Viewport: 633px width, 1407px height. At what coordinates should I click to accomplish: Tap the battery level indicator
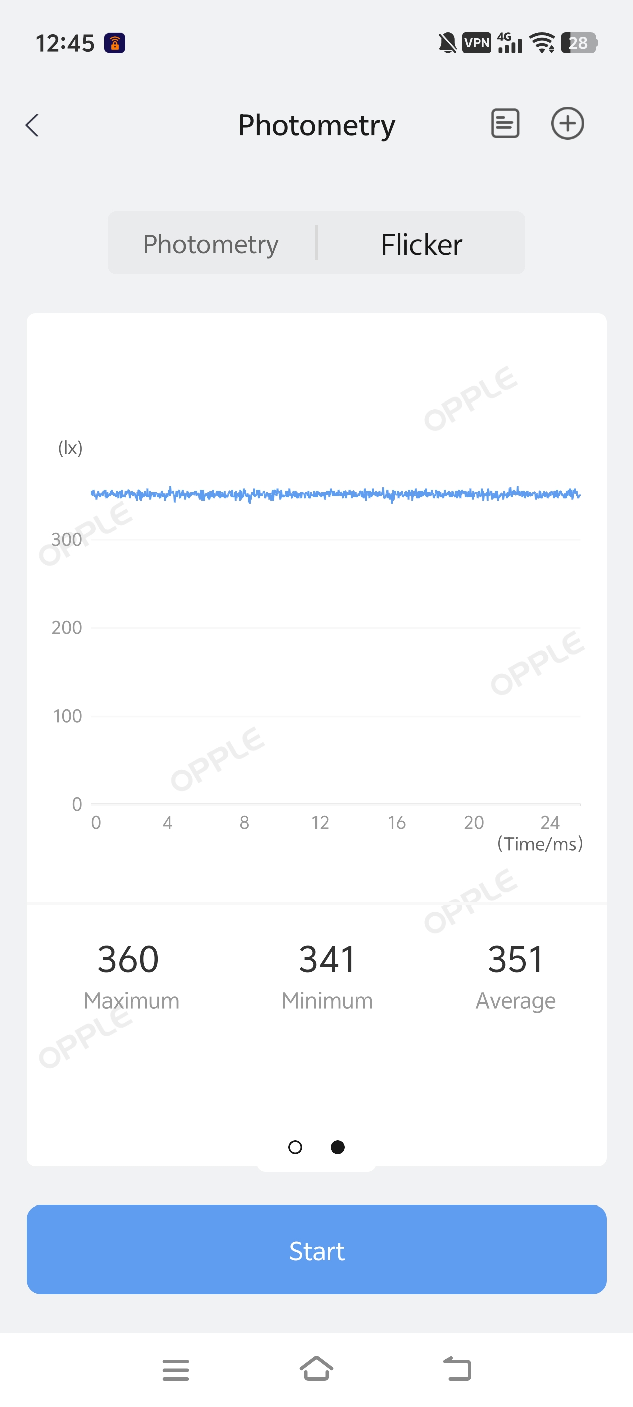click(x=578, y=43)
